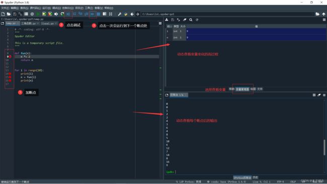This screenshot has height=184, width=327.
Task: Click the debug step-into icon
Action: coord(80,14)
